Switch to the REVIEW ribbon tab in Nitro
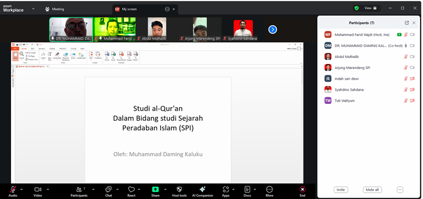The width and height of the screenshot is (423, 199). (42, 49)
